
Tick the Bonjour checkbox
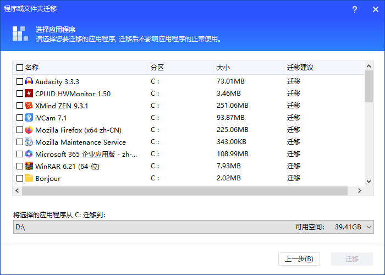click(x=20, y=178)
